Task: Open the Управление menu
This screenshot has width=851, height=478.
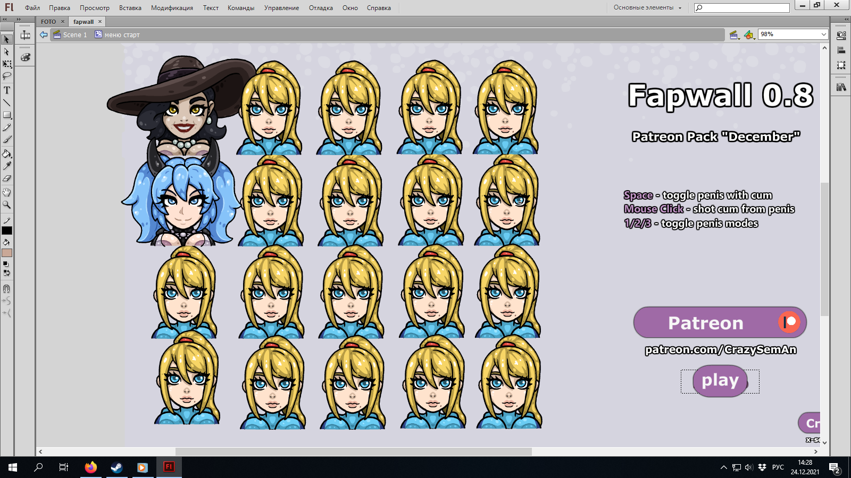Action: pos(281,8)
